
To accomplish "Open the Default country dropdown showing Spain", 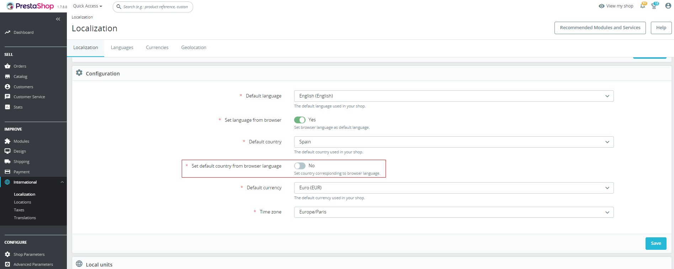I will click(x=453, y=142).
